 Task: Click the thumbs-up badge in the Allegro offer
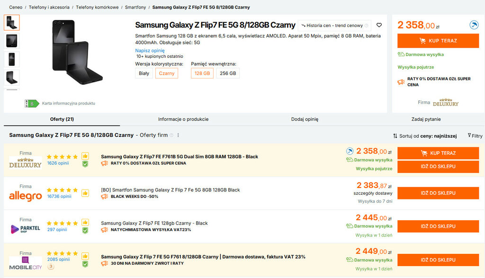click(x=85, y=193)
